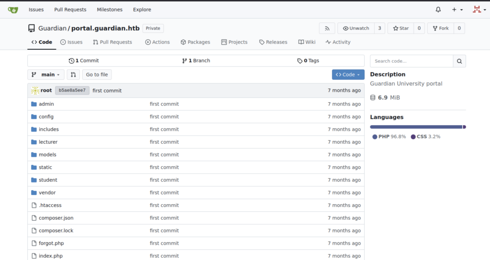Toggle Unwatch for this repository
Viewport: 490px width, 260px height.
point(356,28)
